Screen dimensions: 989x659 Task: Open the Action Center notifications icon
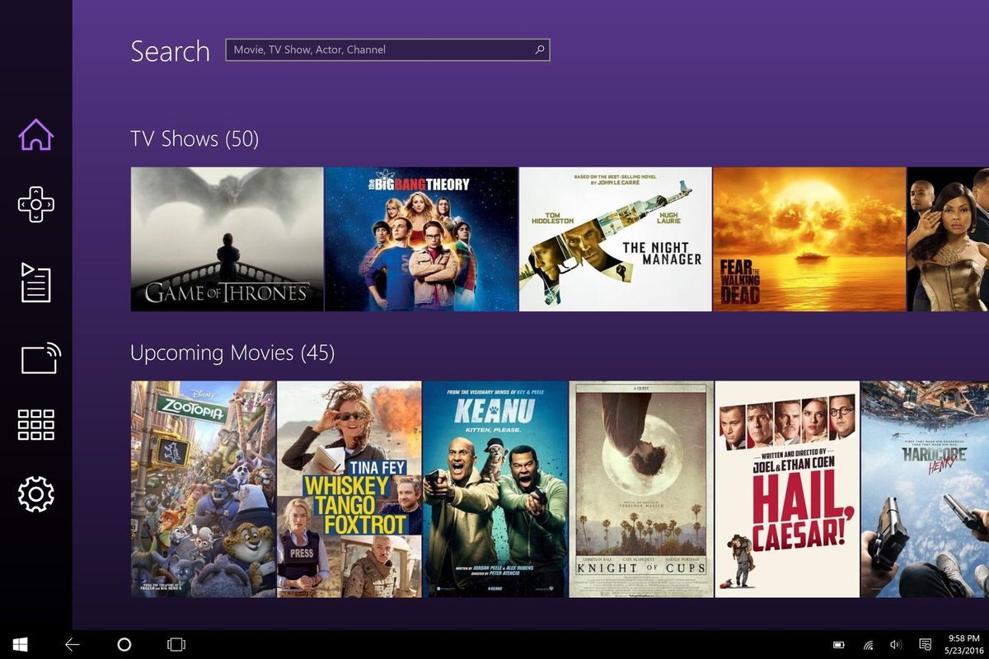(x=923, y=645)
